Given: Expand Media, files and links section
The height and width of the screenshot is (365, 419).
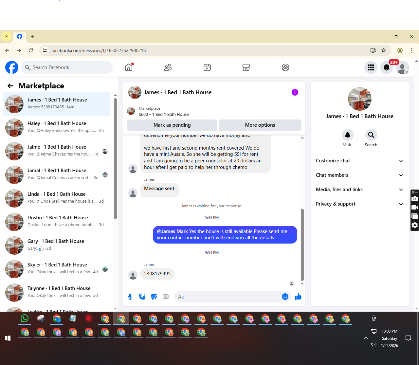Looking at the screenshot, I should [x=359, y=190].
